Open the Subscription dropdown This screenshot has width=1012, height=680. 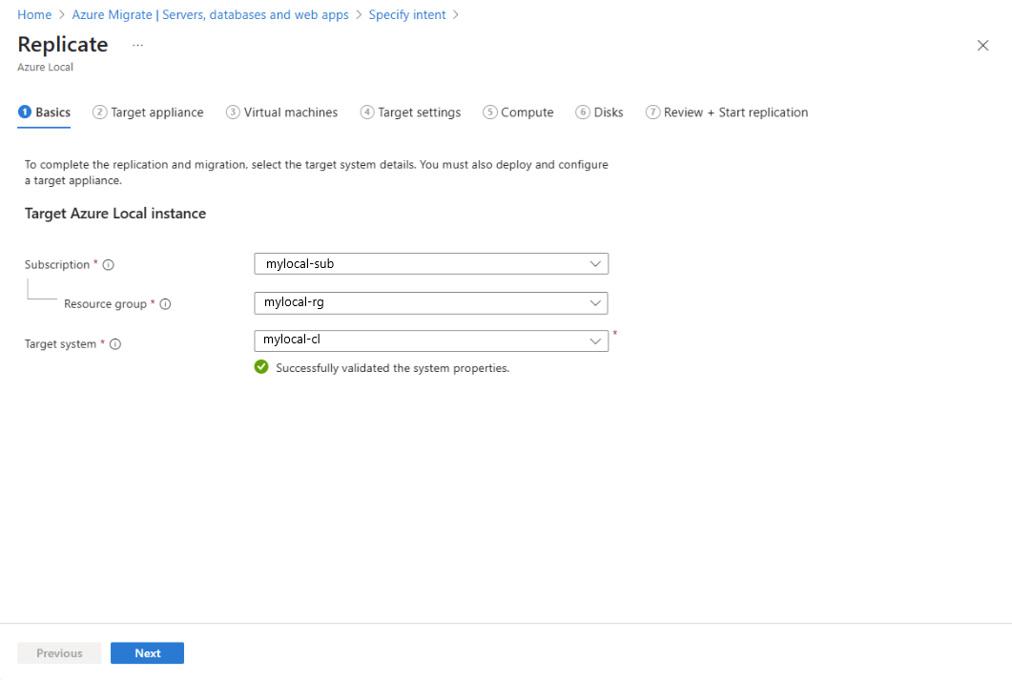(x=596, y=263)
